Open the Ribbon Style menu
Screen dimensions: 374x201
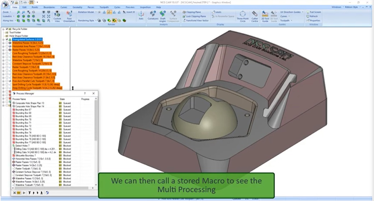point(352,7)
